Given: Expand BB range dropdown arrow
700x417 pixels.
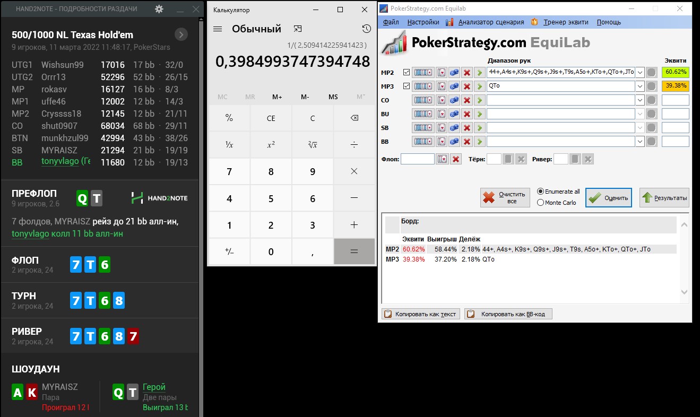Looking at the screenshot, I should click(639, 141).
